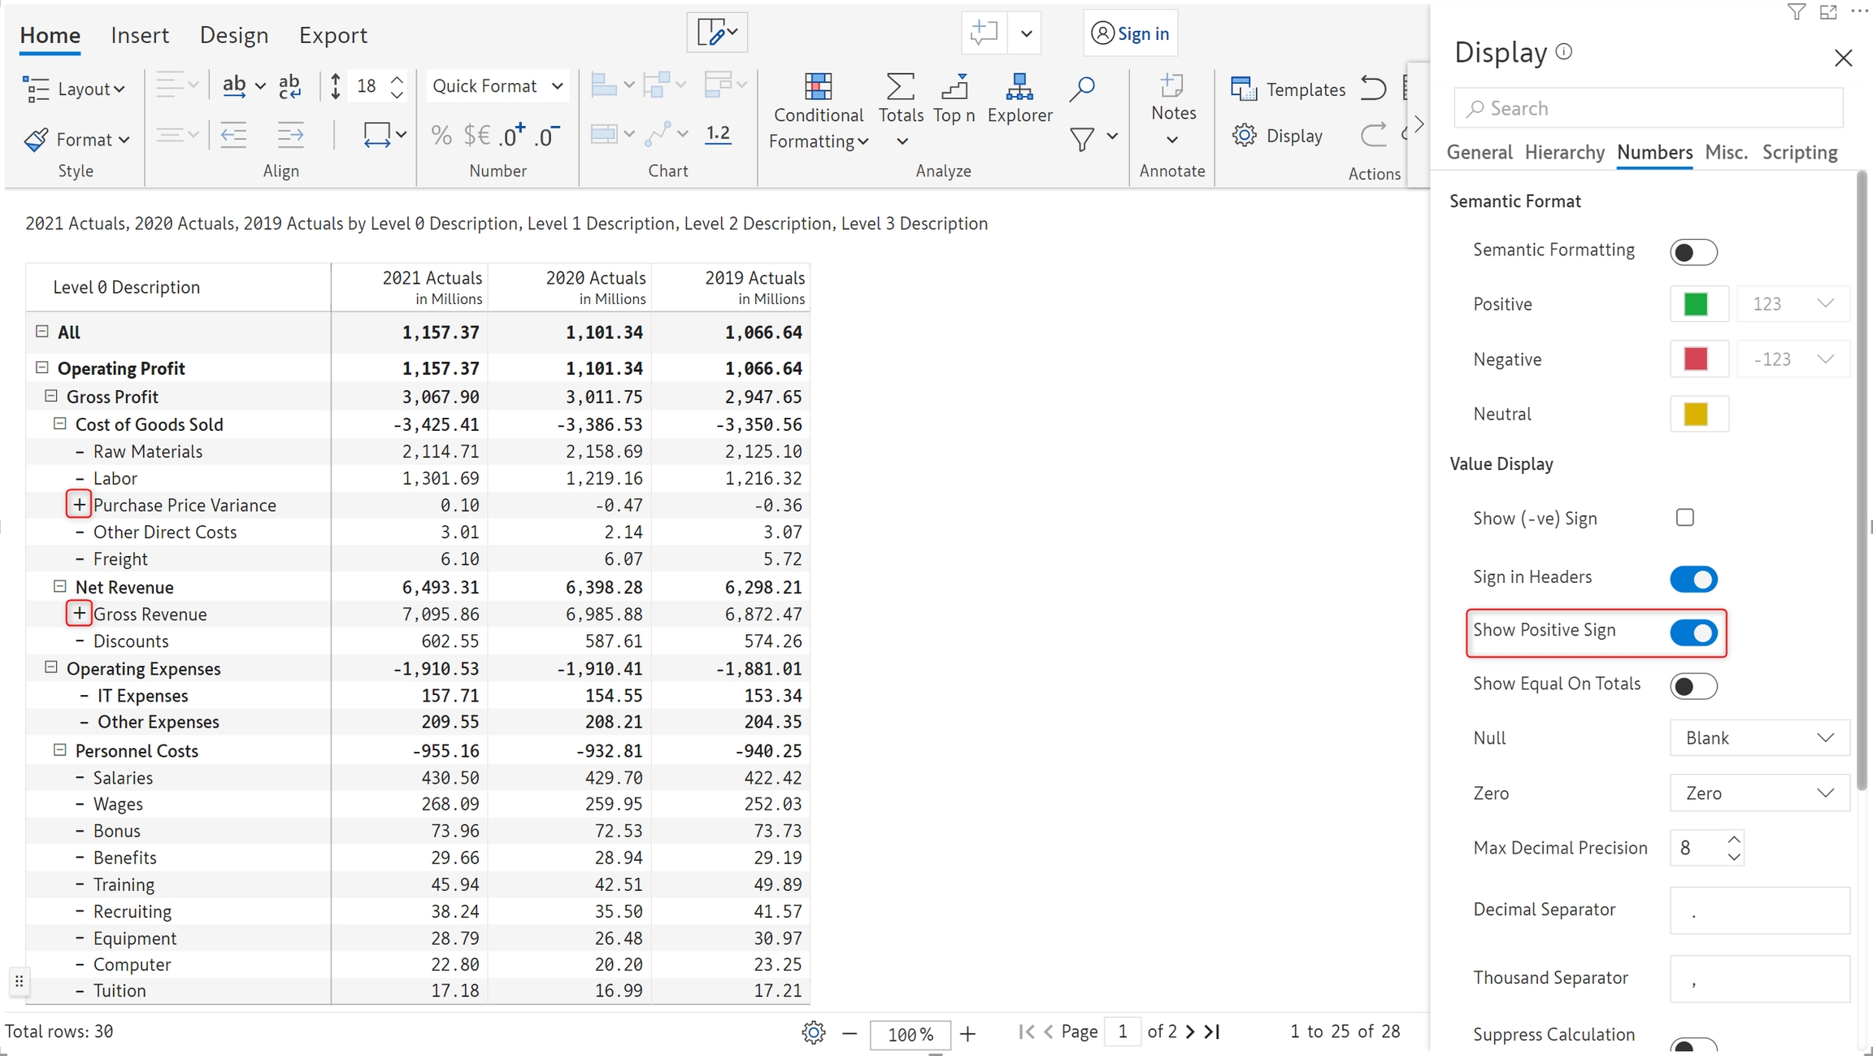This screenshot has height=1056, width=1873.
Task: Click the Totals sigma icon
Action: (900, 88)
